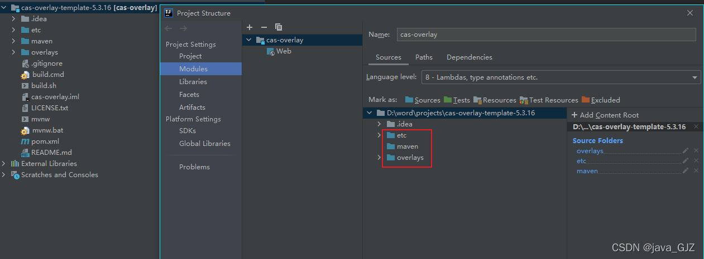Expand the overlays folder in content root
Screen dimensions: 704x259
click(x=379, y=158)
